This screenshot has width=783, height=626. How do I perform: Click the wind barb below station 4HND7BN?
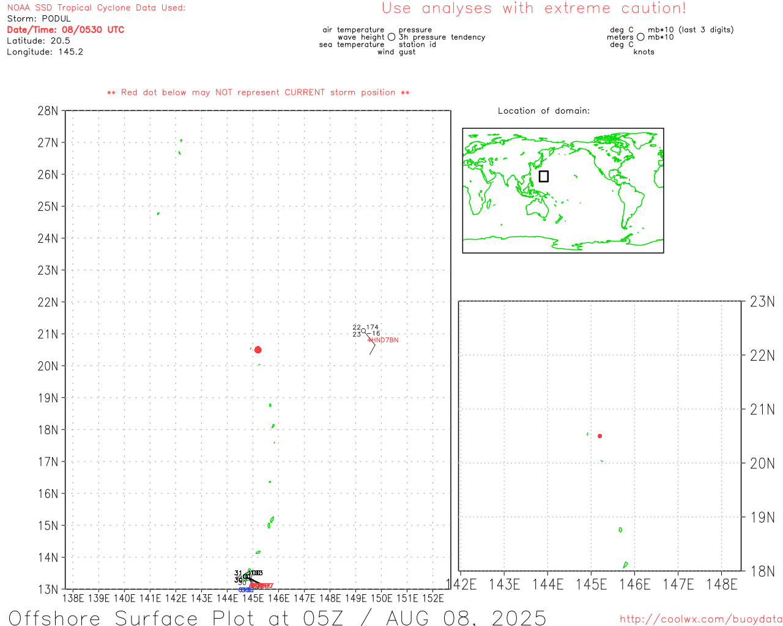pyautogui.click(x=371, y=344)
